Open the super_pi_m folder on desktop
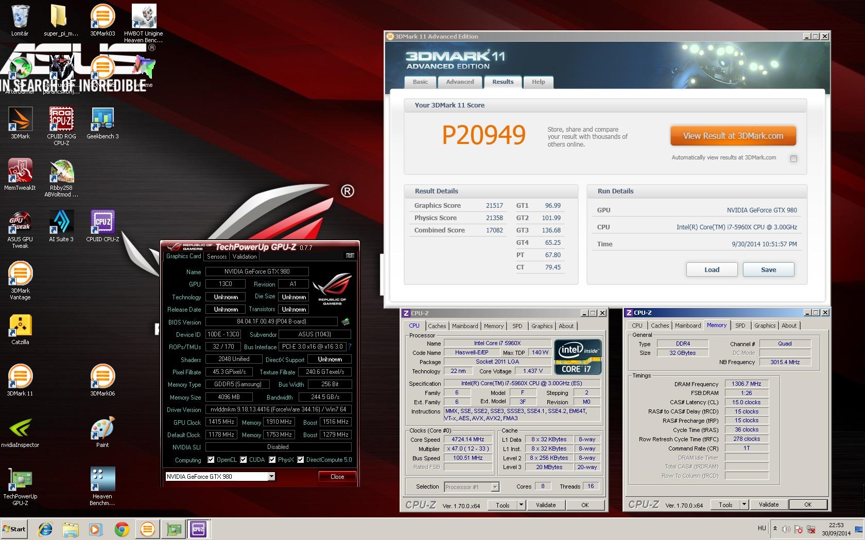The height and width of the screenshot is (540, 865). coord(61,21)
